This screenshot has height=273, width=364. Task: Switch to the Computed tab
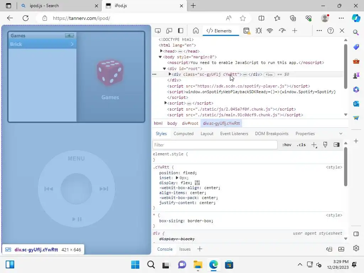(183, 134)
